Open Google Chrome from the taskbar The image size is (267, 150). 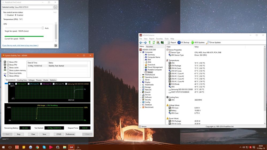[37, 147]
